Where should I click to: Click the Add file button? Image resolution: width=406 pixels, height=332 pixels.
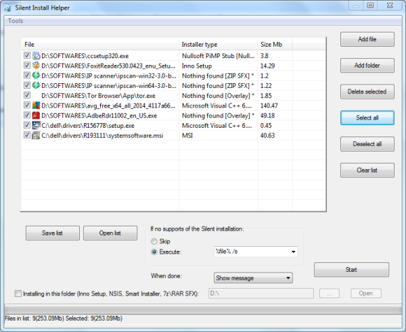click(x=367, y=39)
